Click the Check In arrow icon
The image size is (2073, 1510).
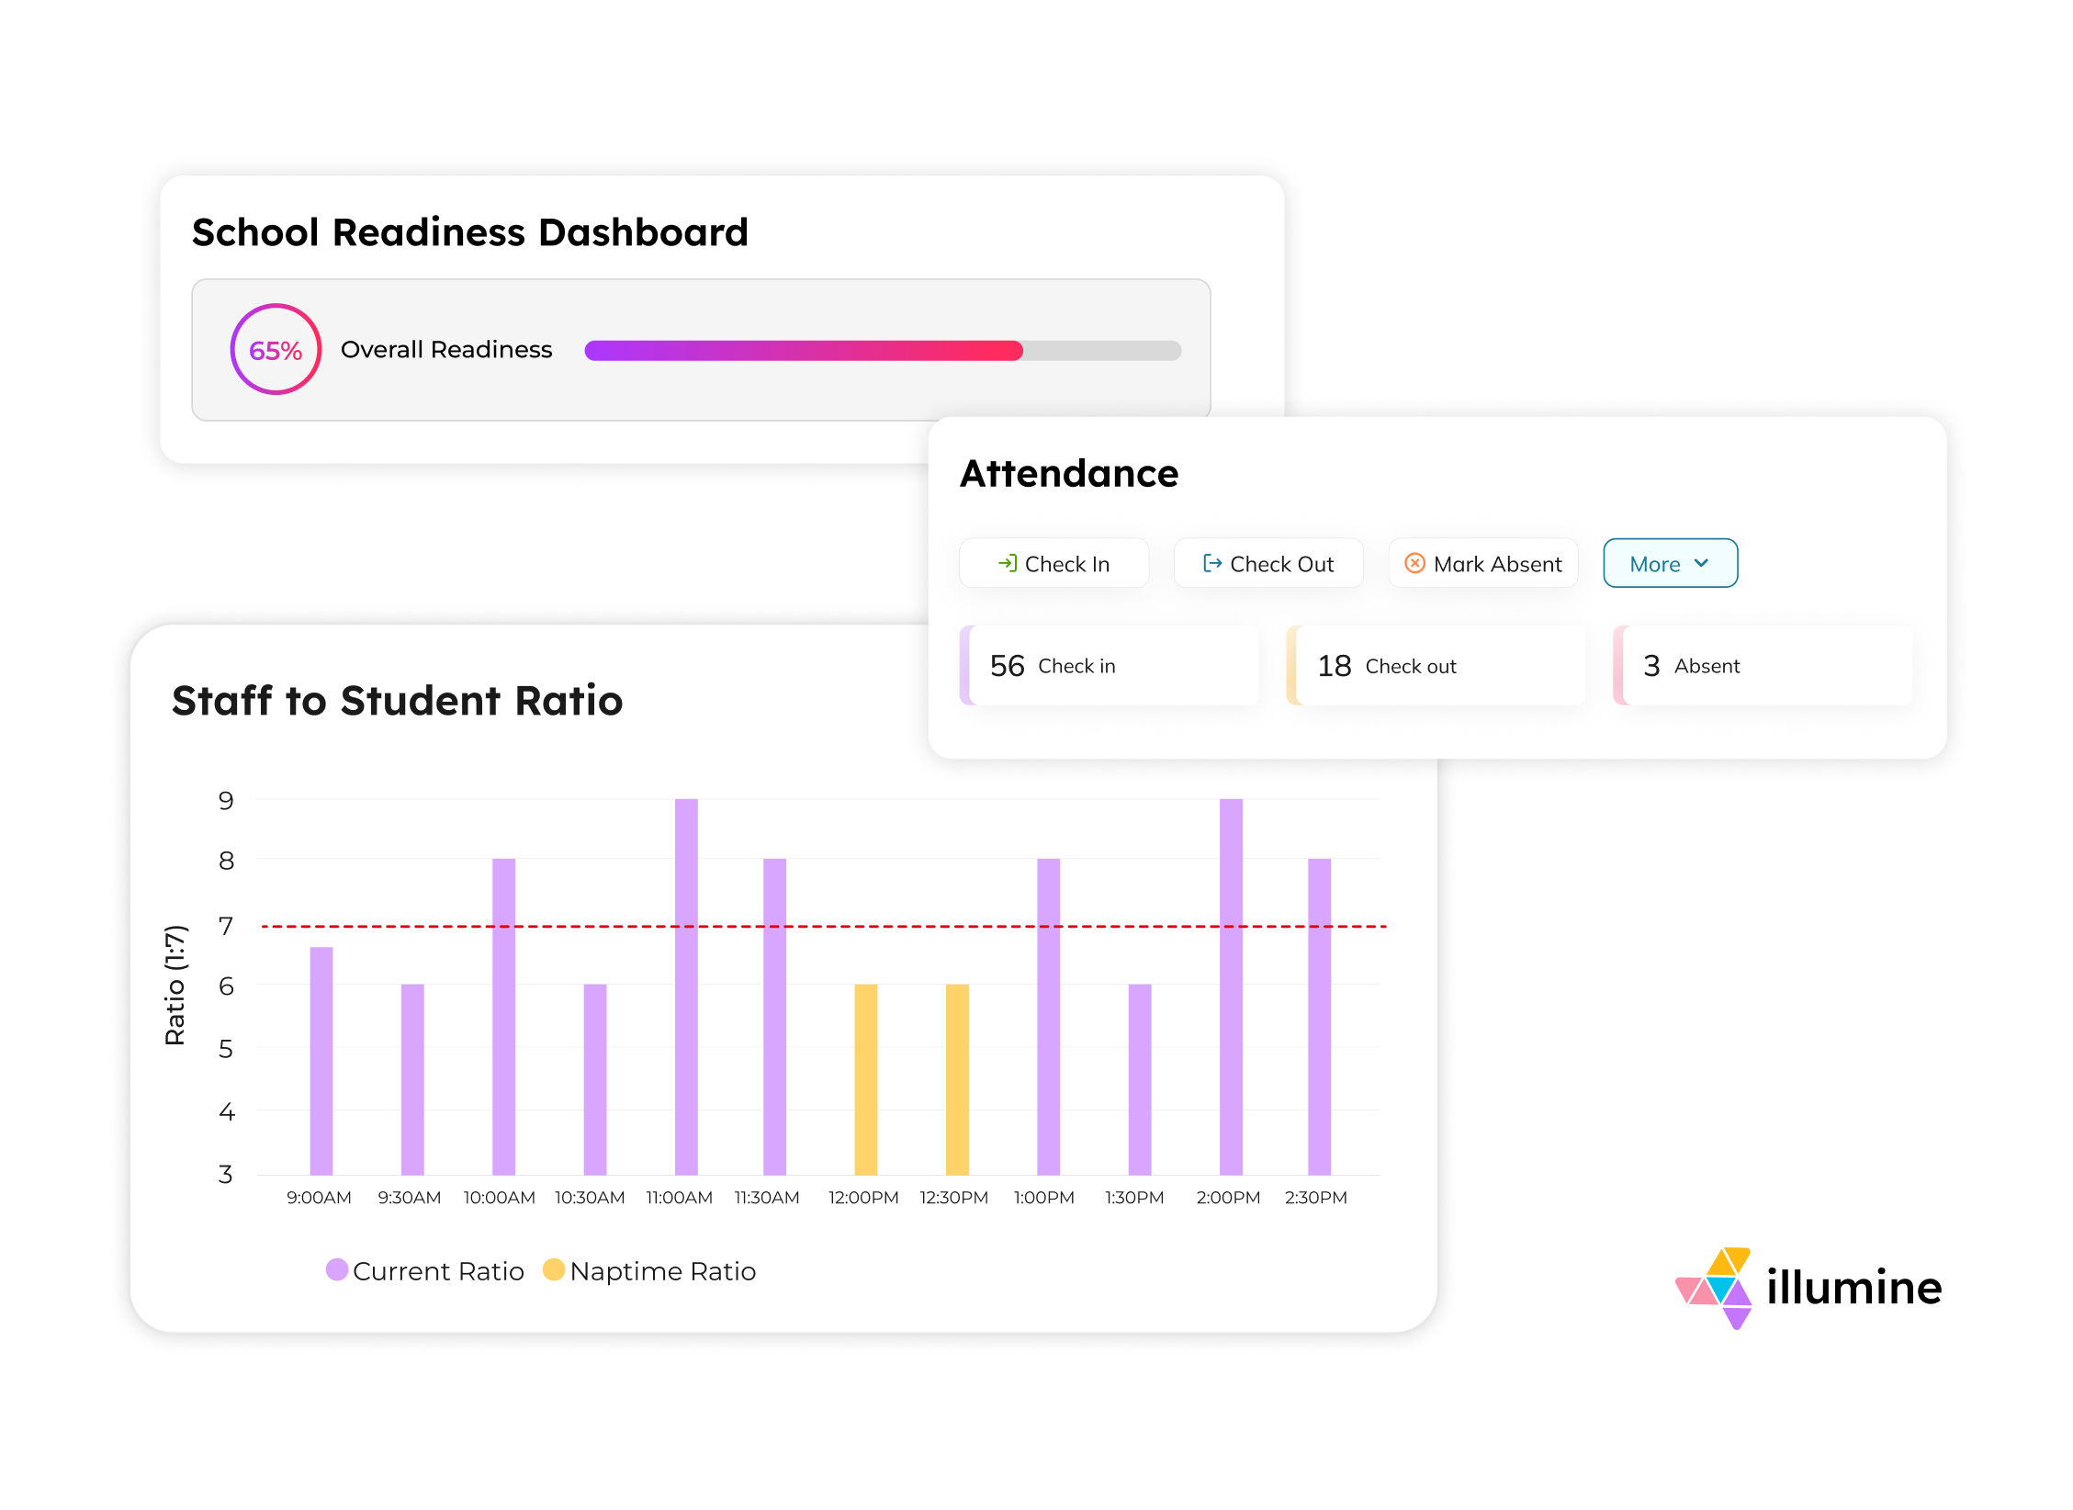point(1007,563)
